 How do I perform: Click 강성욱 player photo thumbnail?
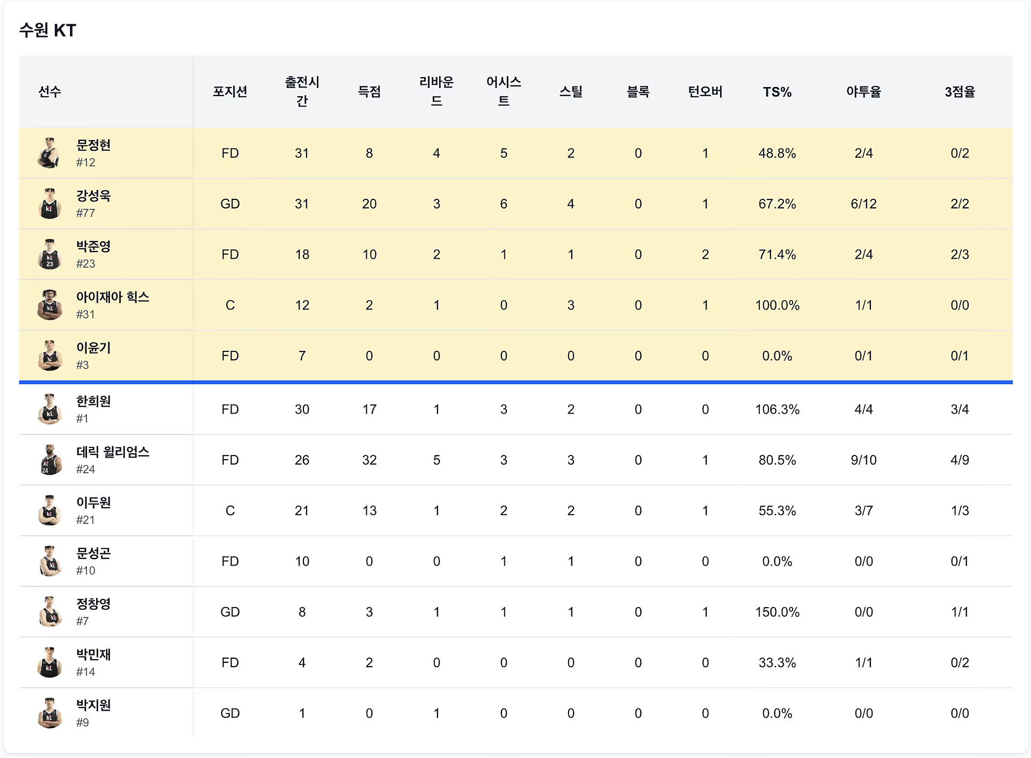coord(49,204)
